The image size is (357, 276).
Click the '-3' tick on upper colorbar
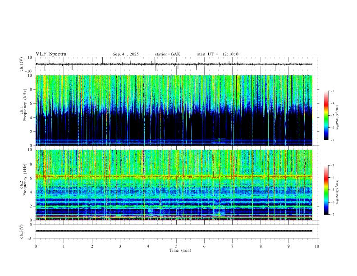pyautogui.click(x=333, y=91)
